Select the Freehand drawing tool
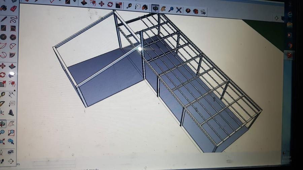 tap(13, 19)
